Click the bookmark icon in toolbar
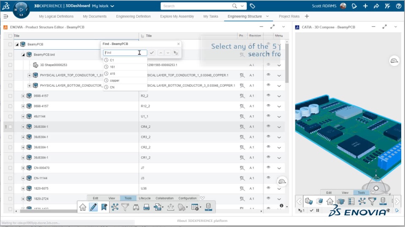 pos(104,207)
